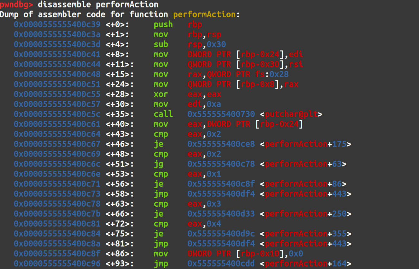
Task: Select the 'edi,0xa' operand
Action: 204,104
